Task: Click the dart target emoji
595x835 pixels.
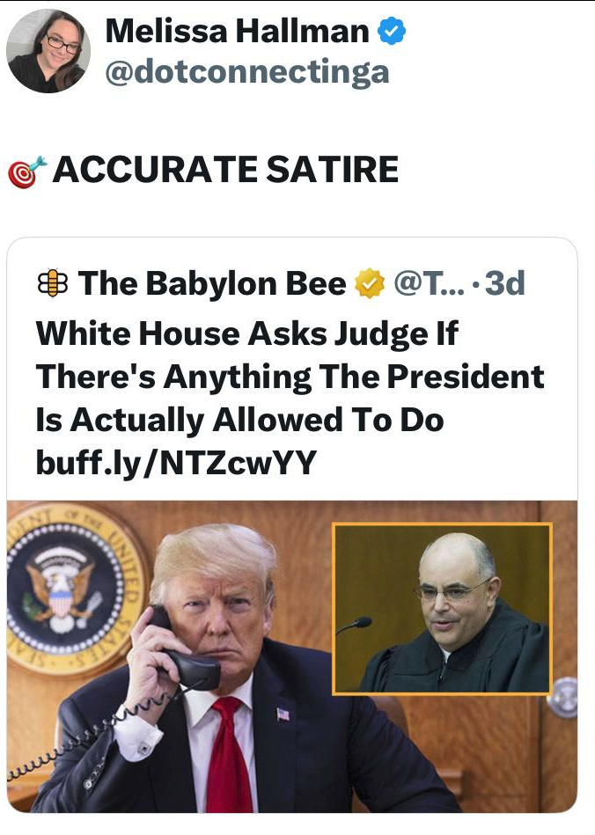Action: click(x=27, y=172)
